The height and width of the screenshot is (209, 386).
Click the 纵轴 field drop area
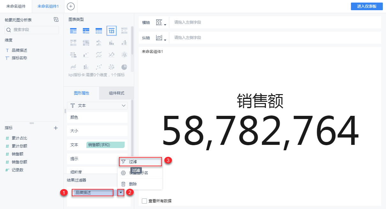275,38
